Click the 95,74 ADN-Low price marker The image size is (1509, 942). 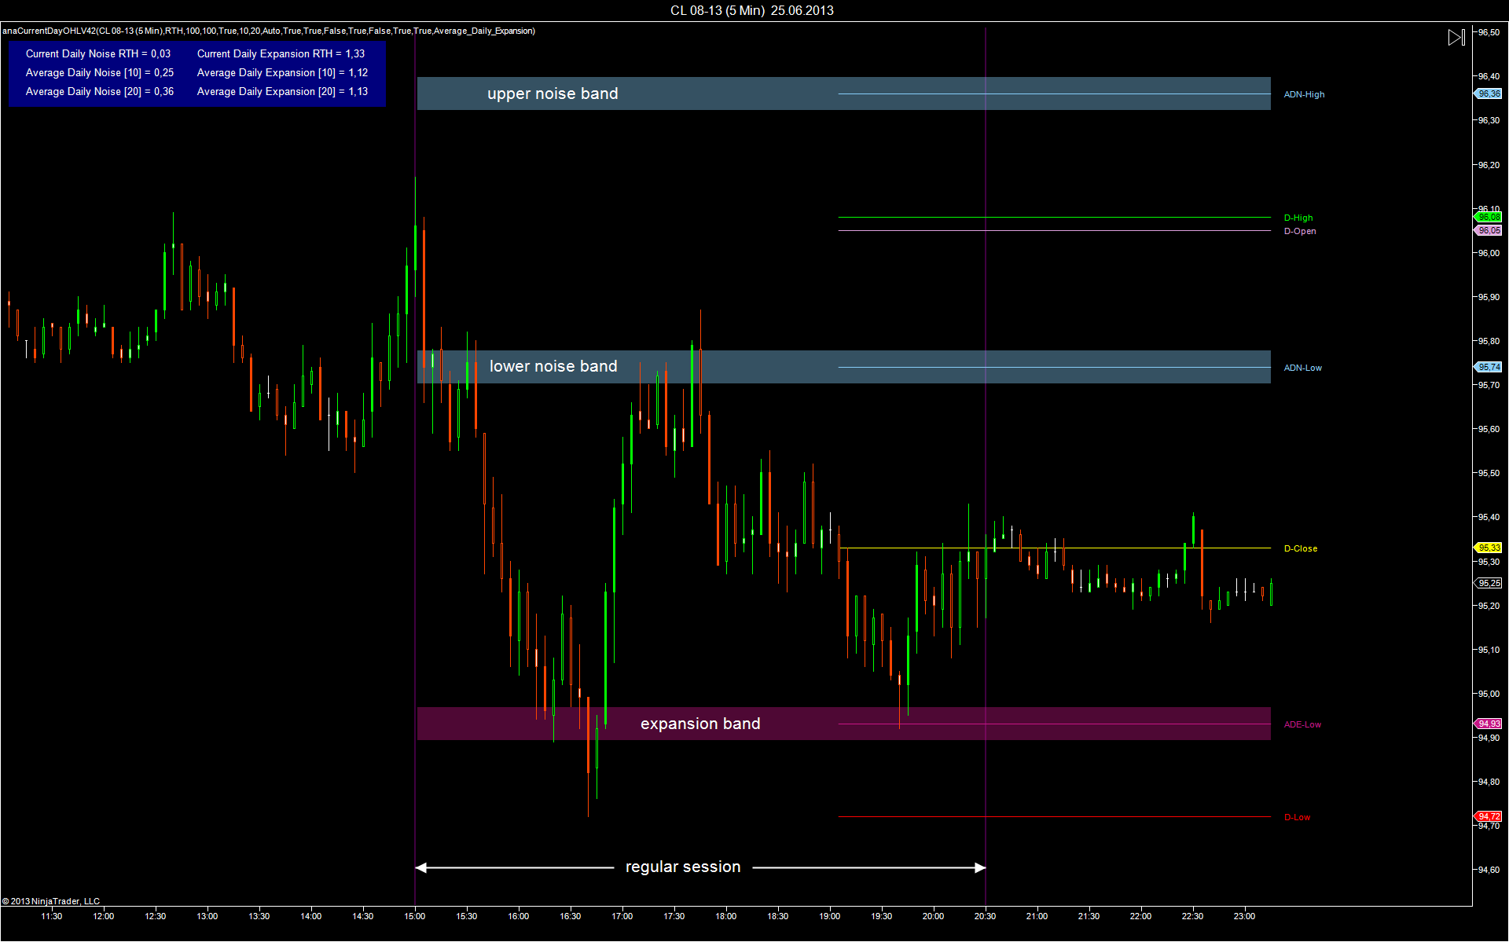click(1489, 367)
